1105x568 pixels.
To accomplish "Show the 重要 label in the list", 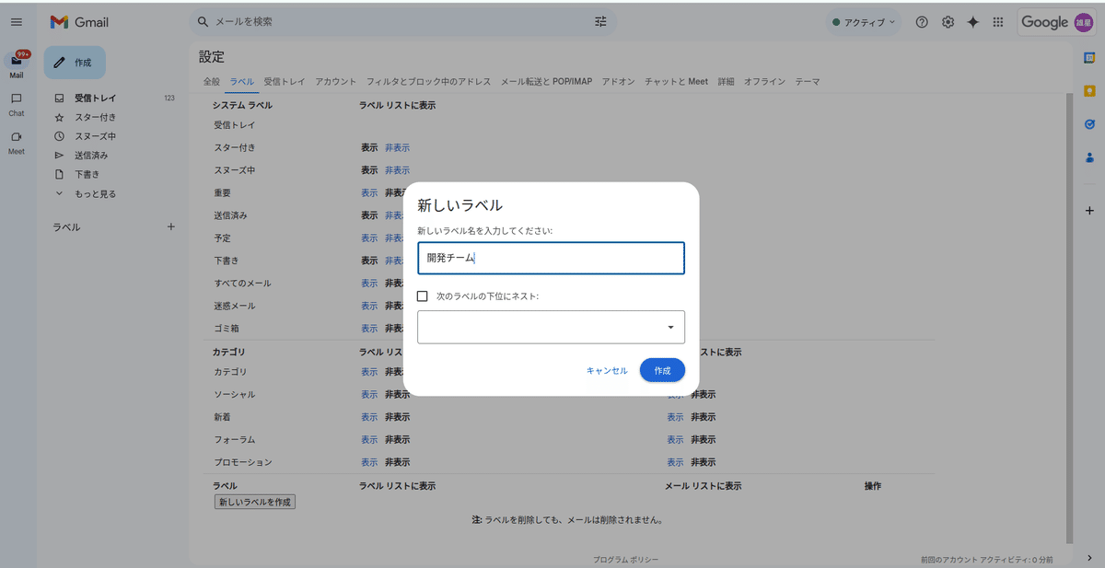I will [x=369, y=192].
